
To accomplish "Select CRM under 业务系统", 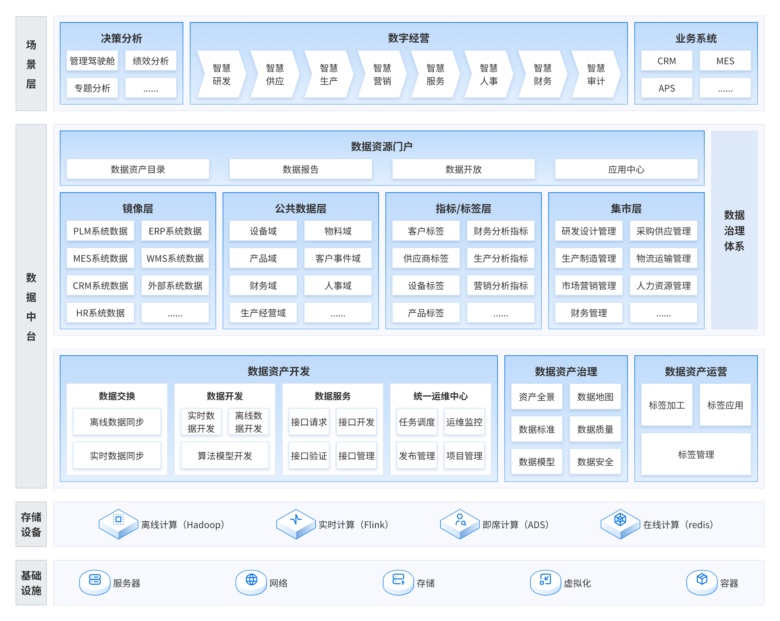I will (666, 61).
